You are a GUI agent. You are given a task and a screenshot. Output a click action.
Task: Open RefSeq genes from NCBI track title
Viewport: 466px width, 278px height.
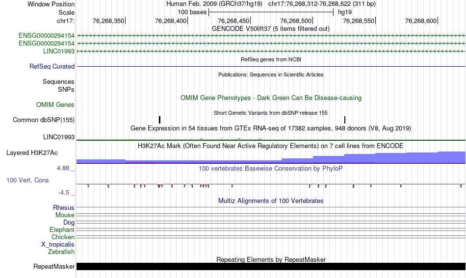point(271,59)
